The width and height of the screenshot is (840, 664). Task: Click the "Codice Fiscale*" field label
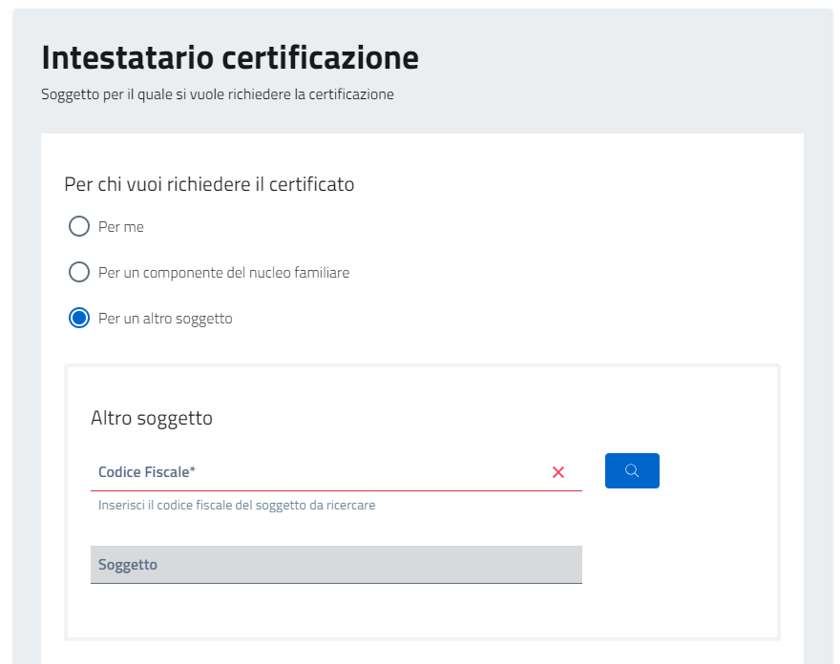[x=147, y=471]
